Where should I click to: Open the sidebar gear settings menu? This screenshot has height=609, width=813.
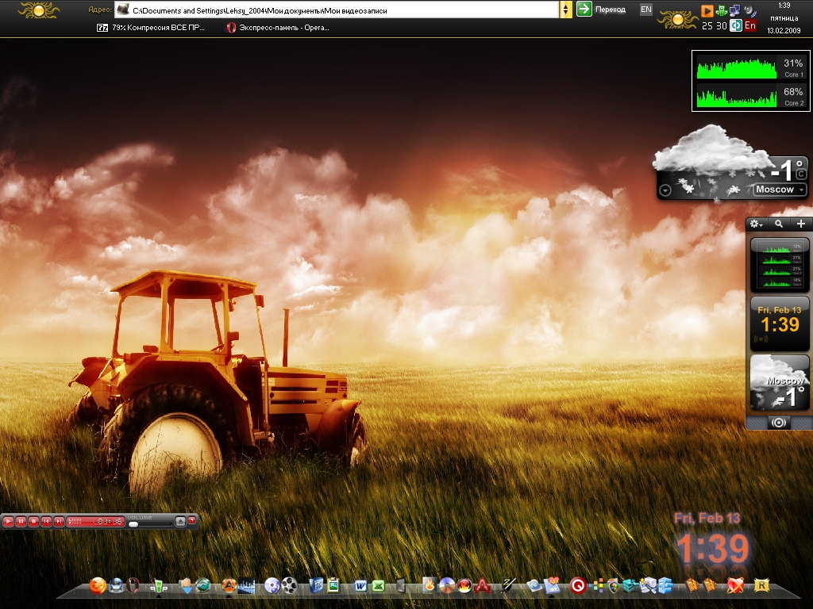click(756, 224)
